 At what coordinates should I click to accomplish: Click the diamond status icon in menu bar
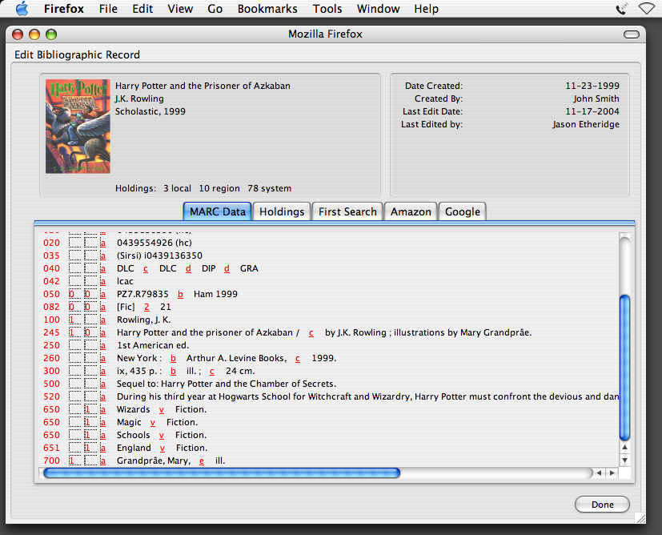[646, 9]
